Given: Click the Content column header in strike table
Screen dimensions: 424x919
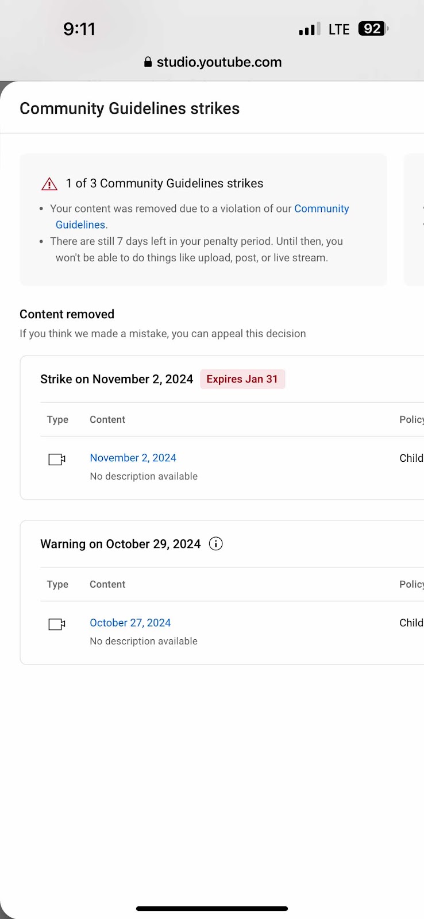Looking at the screenshot, I should 107,419.
